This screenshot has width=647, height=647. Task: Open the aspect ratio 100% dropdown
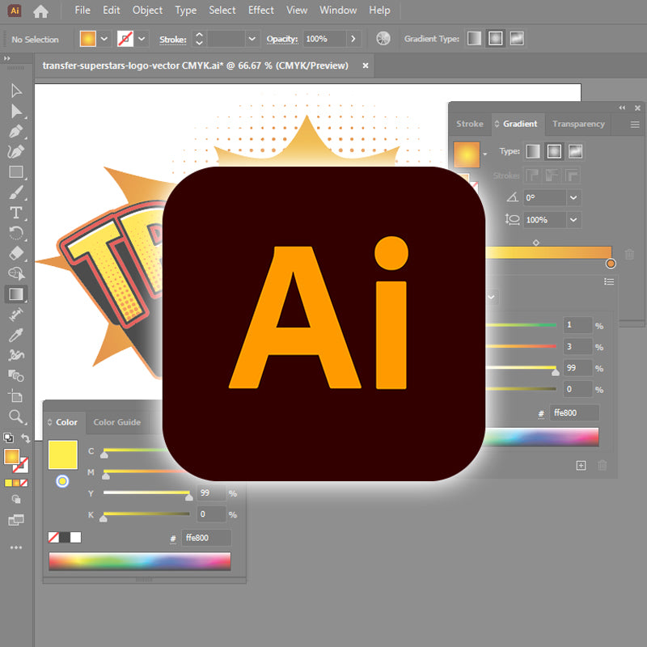[x=573, y=219]
